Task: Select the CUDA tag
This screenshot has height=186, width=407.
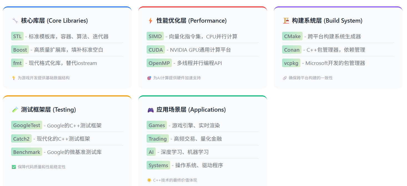Action: pos(156,50)
